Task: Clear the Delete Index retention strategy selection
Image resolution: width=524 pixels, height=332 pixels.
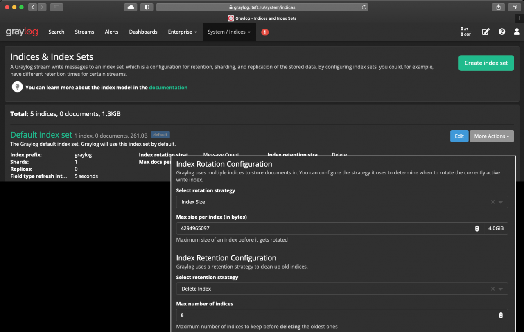Action: 493,289
